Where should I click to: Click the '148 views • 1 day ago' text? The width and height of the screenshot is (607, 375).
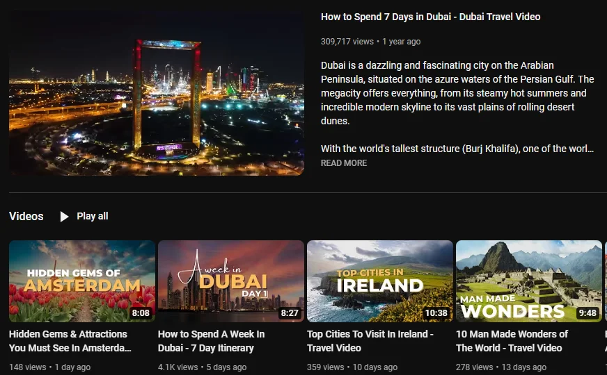(50, 367)
